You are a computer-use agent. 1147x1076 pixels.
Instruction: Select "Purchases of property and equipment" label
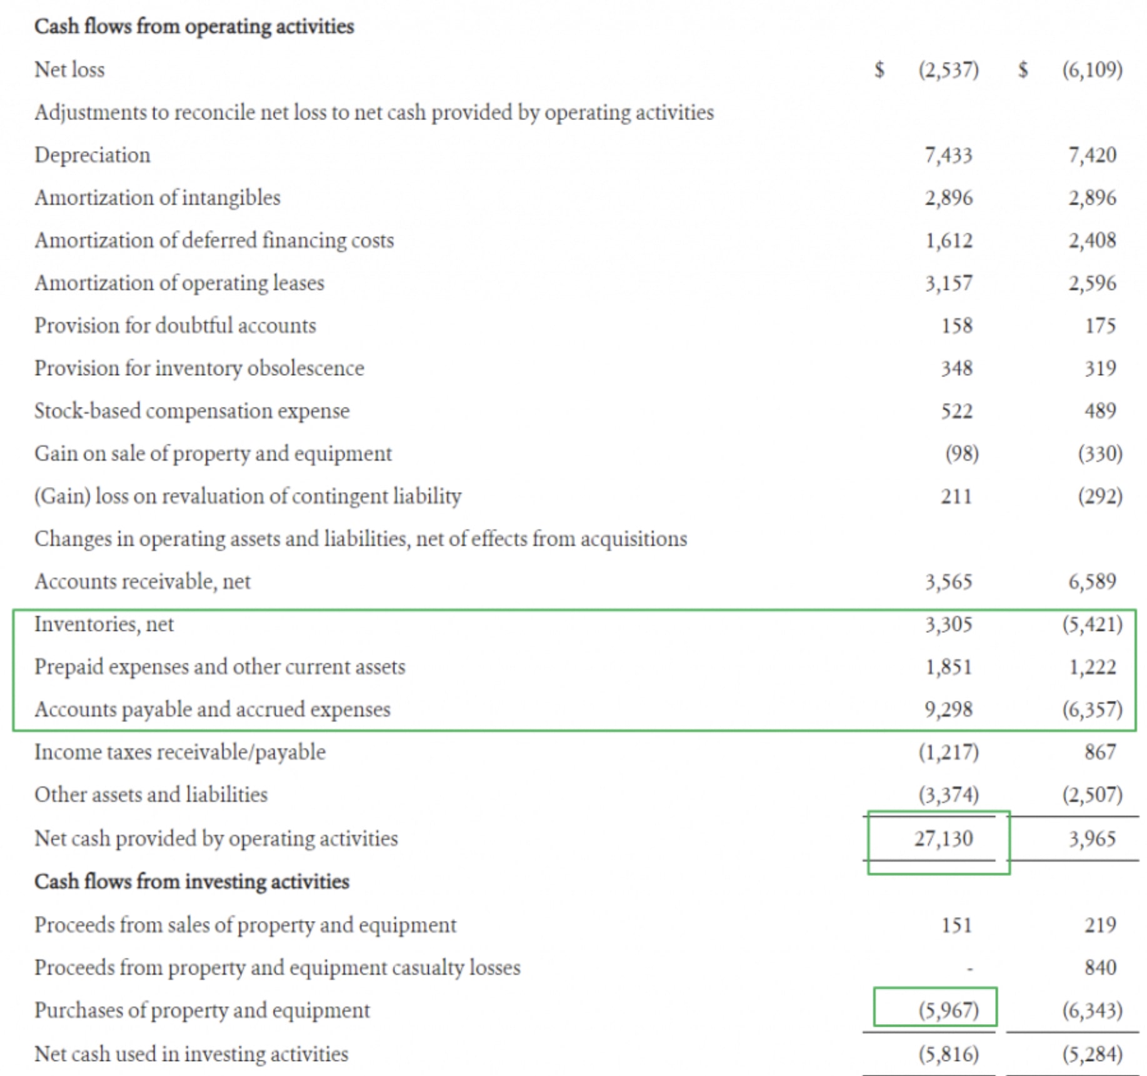pos(202,1010)
